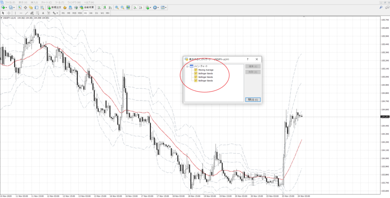Select the equidistant channel tool
Image resolution: width=390 pixels, height=198 pixels.
coord(32,13)
